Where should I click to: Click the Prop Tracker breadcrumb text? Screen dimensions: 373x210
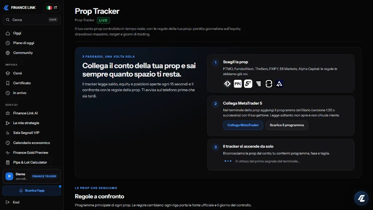click(85, 20)
